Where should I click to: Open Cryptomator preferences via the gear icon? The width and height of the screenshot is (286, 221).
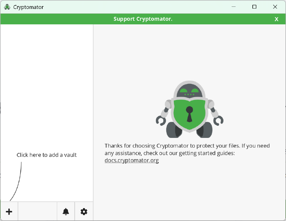point(84,211)
